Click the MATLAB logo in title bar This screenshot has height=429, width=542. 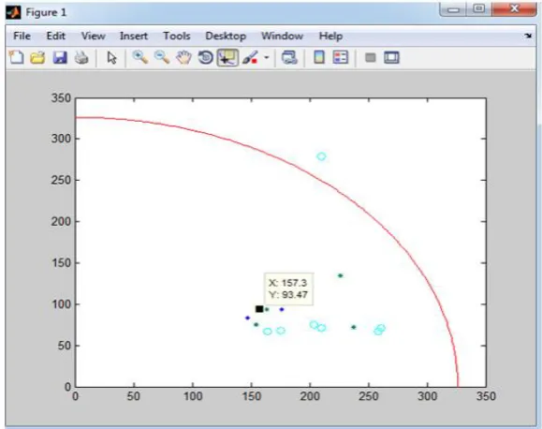14,12
